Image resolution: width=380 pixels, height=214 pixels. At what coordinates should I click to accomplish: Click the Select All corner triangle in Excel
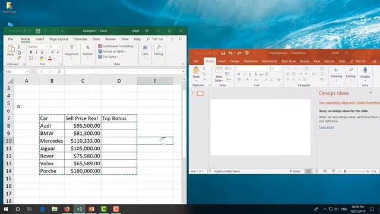pyautogui.click(x=10, y=81)
